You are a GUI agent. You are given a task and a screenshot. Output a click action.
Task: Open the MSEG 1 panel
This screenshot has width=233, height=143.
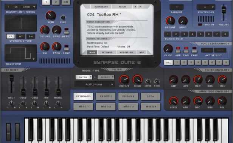83,106
